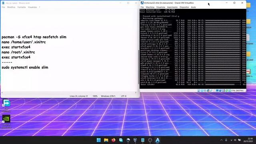The image size is (256, 144).
Task: Open Visualizza menu in VirtualBox
Action: coord(161,7)
